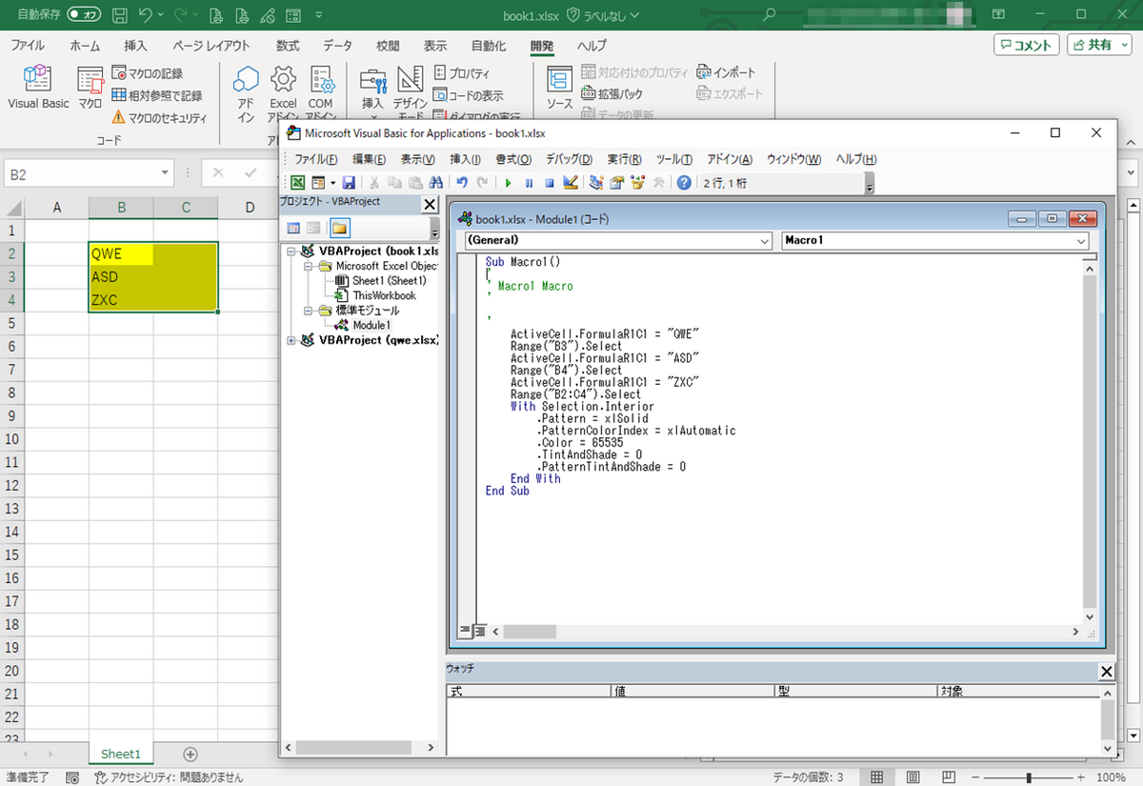Collapse VBAProject (book1.xlsx) tree node
Screen dimensions: 1143x786
[x=291, y=251]
